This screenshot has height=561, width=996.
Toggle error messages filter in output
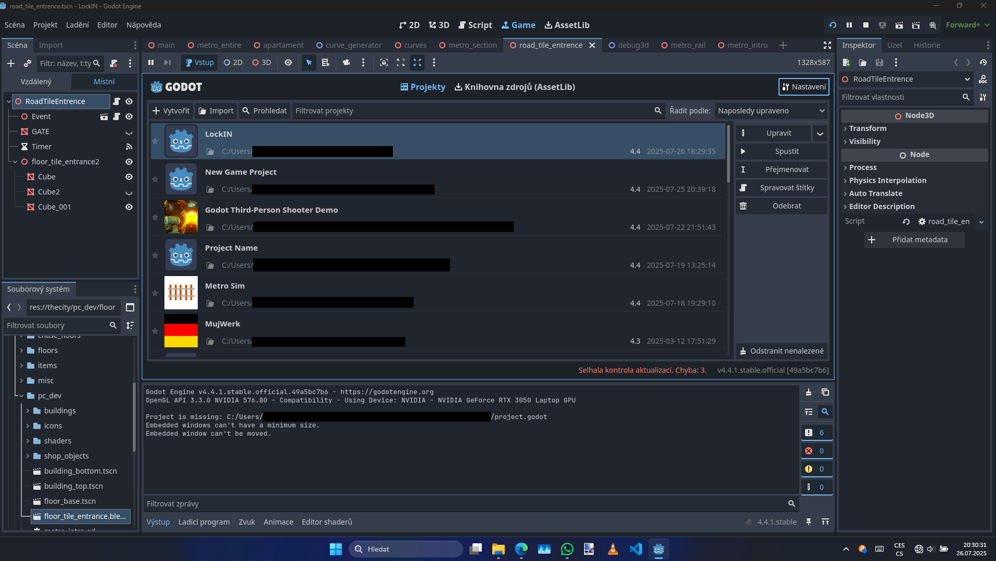(816, 451)
